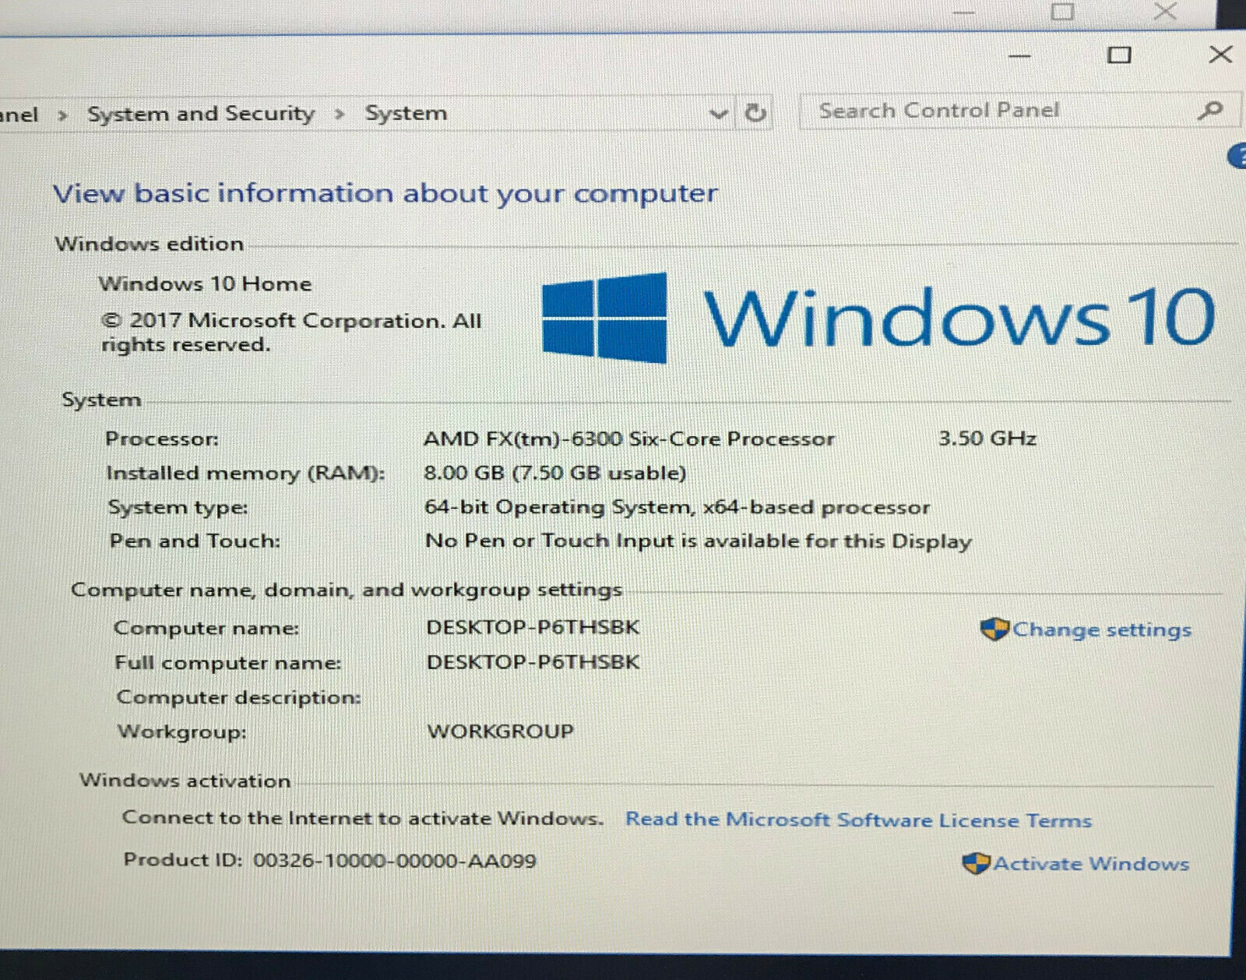Expand arrow after System and Security breadcrumb

click(340, 115)
